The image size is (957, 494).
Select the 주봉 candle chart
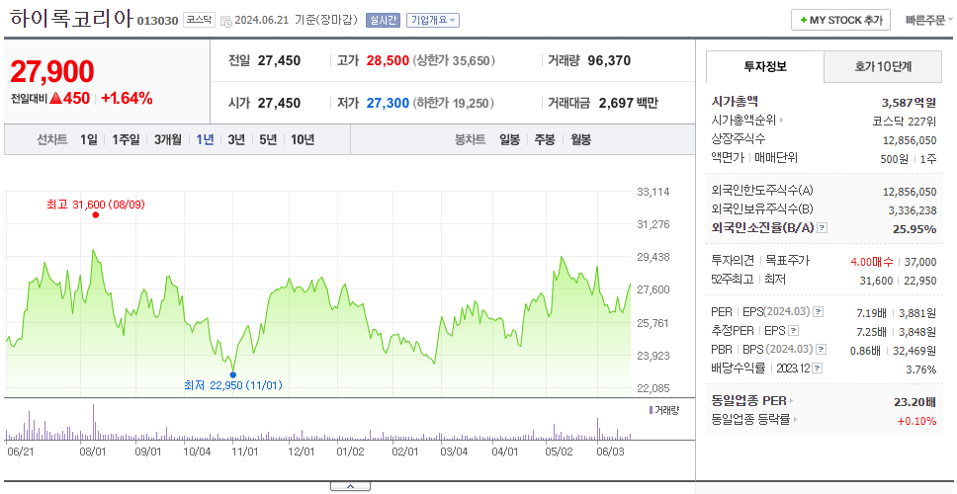click(545, 139)
